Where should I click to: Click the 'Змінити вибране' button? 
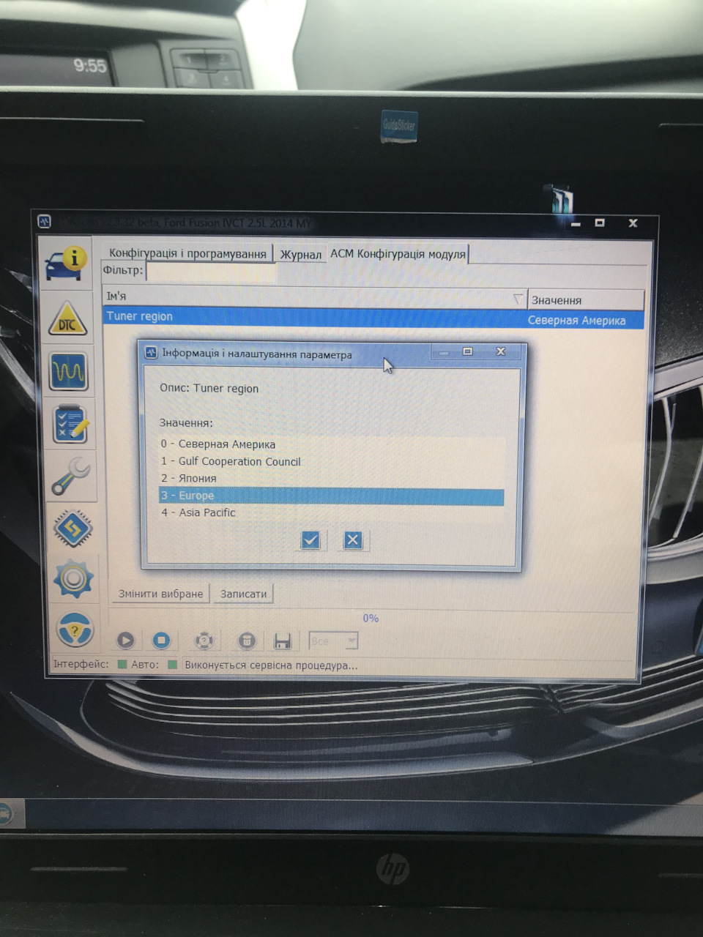pyautogui.click(x=160, y=594)
